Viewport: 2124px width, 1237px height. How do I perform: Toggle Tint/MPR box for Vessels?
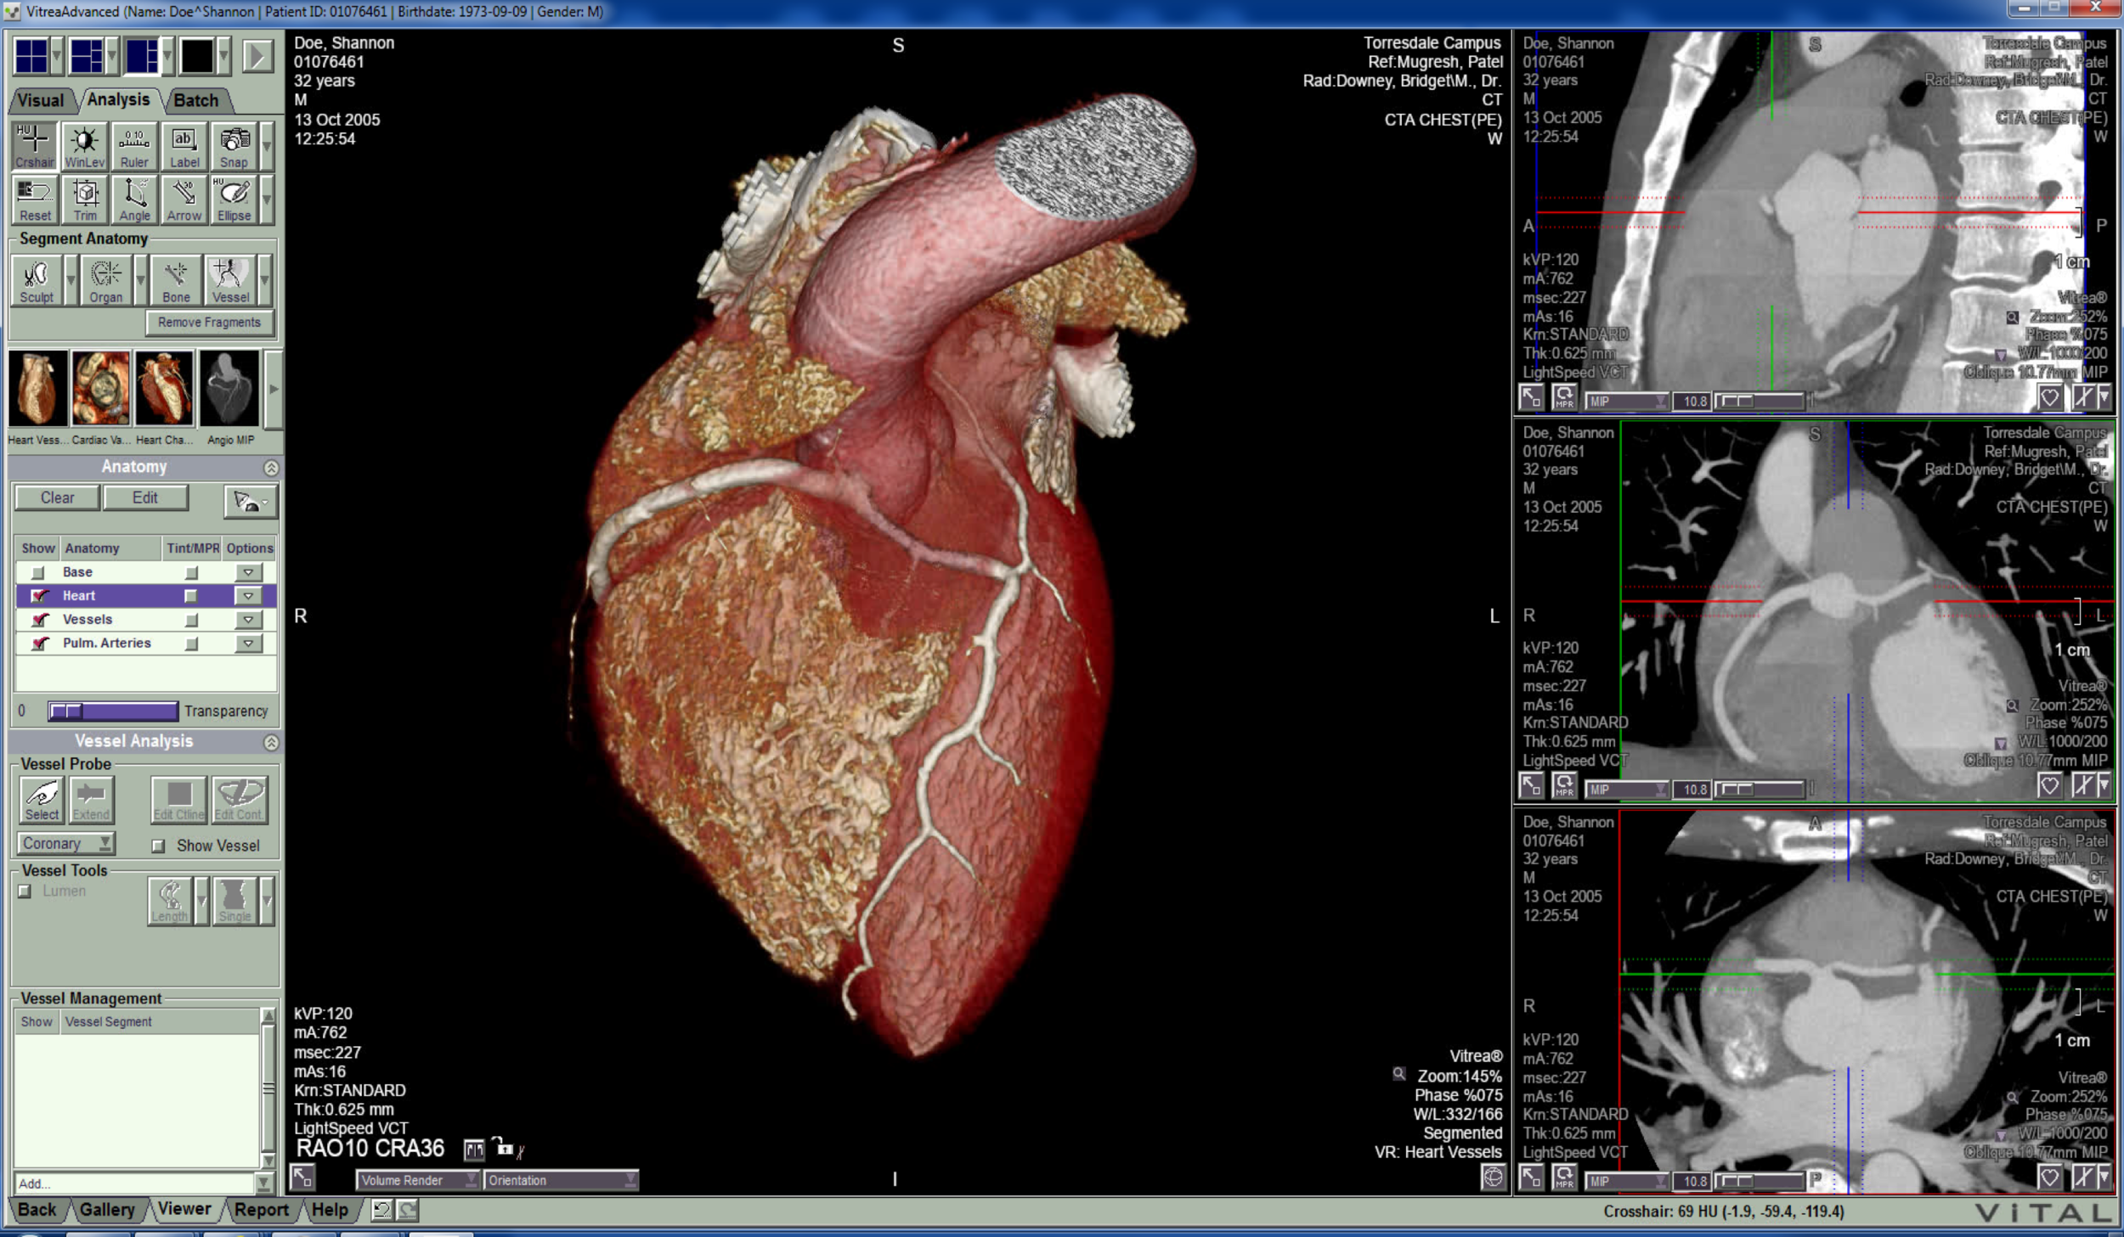[x=191, y=620]
